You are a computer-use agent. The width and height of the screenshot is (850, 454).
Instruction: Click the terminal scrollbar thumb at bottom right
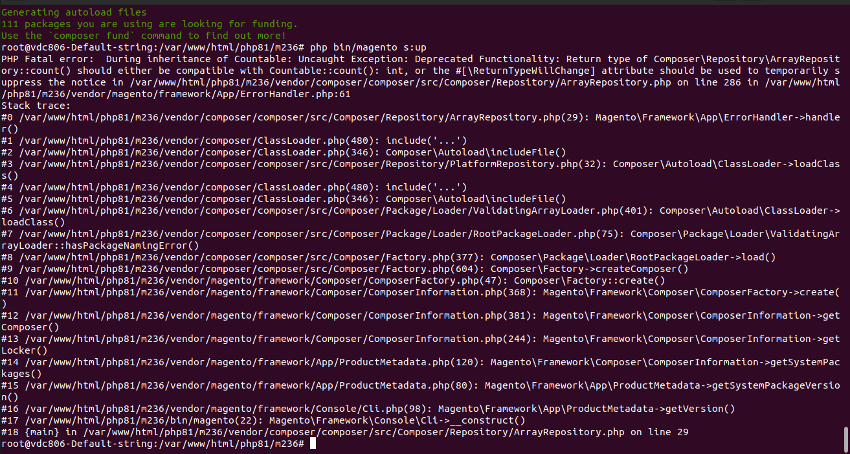click(845, 438)
